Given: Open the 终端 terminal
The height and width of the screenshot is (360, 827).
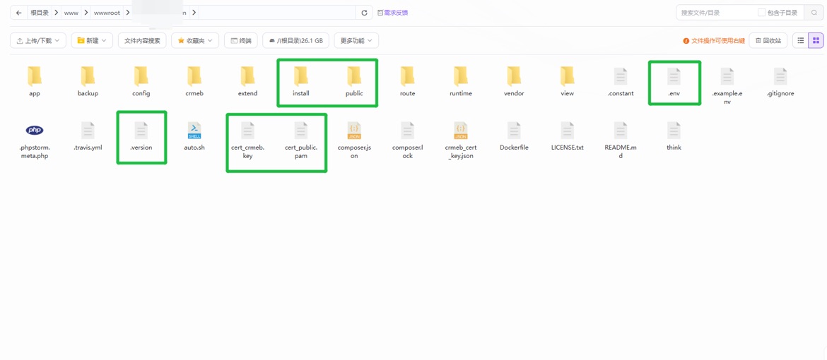Looking at the screenshot, I should click(x=240, y=40).
